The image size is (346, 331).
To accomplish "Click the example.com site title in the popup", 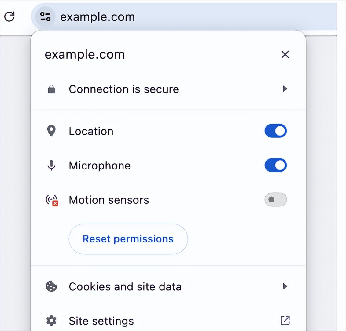I will coord(85,54).
